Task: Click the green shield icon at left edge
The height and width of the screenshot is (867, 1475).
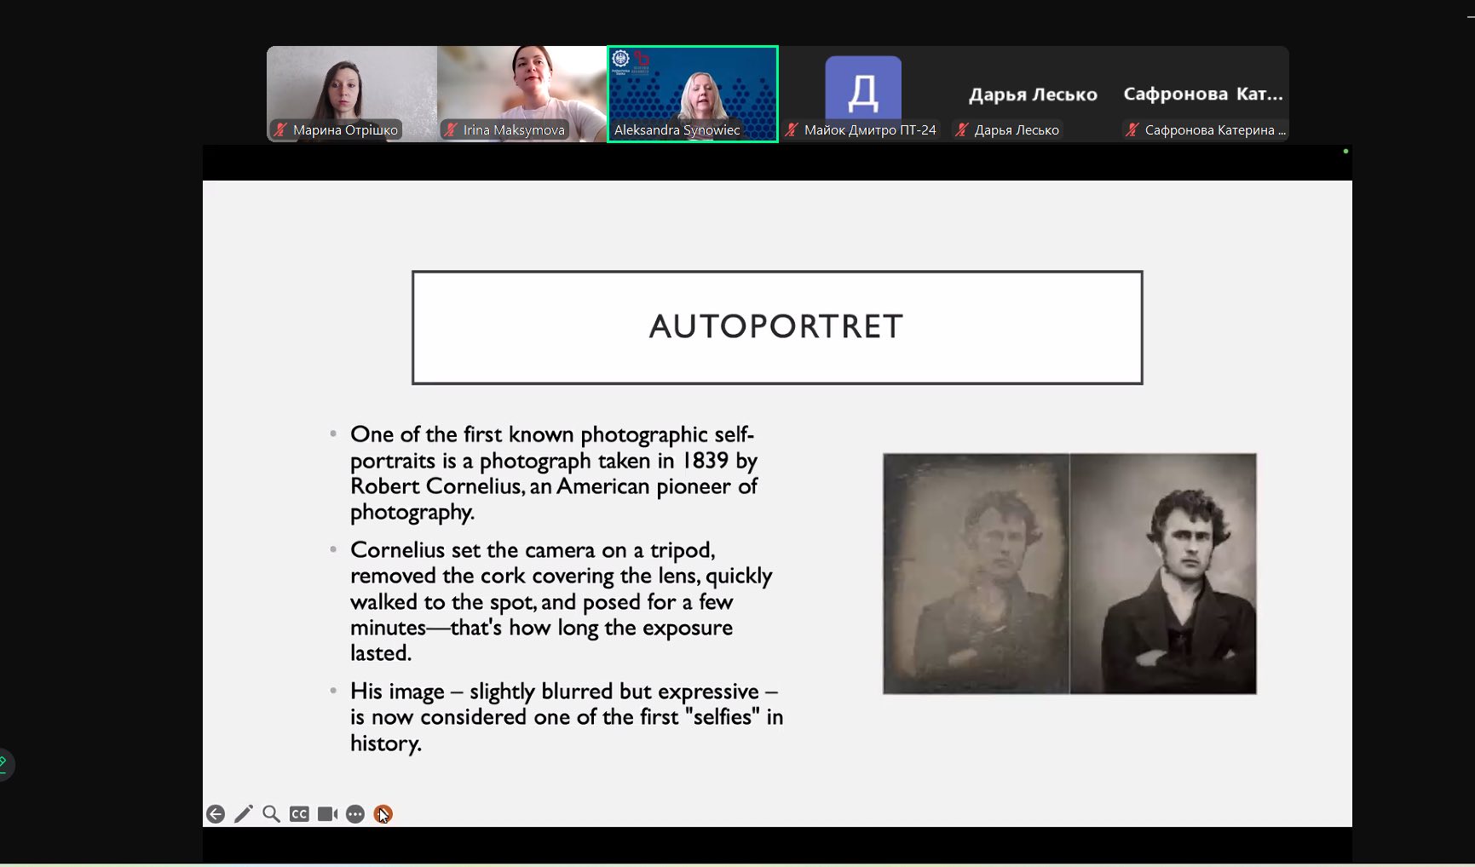Action: 3,763
